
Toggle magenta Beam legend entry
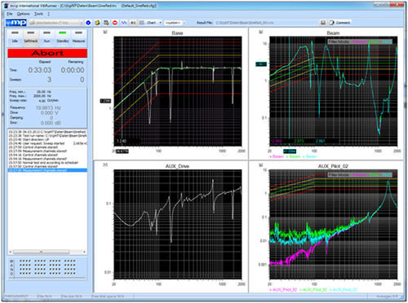[x=277, y=156]
